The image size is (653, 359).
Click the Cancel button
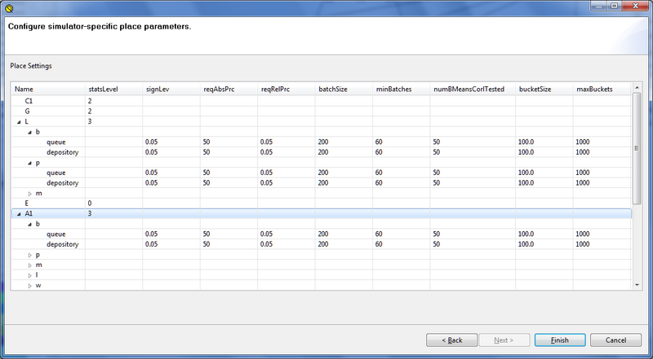pos(616,339)
